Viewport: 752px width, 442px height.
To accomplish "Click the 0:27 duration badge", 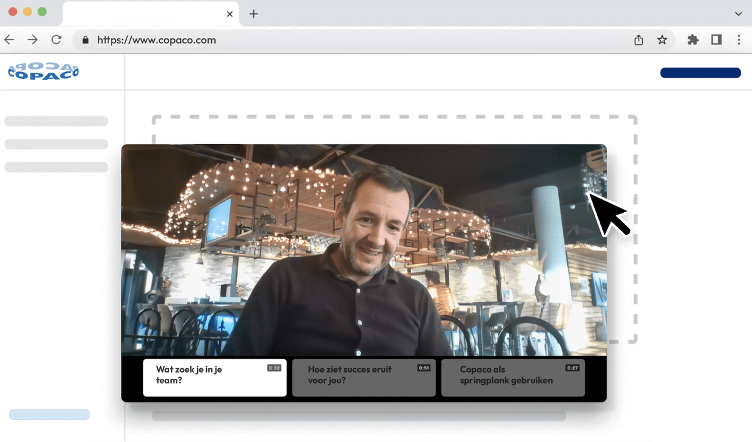I will click(x=572, y=368).
